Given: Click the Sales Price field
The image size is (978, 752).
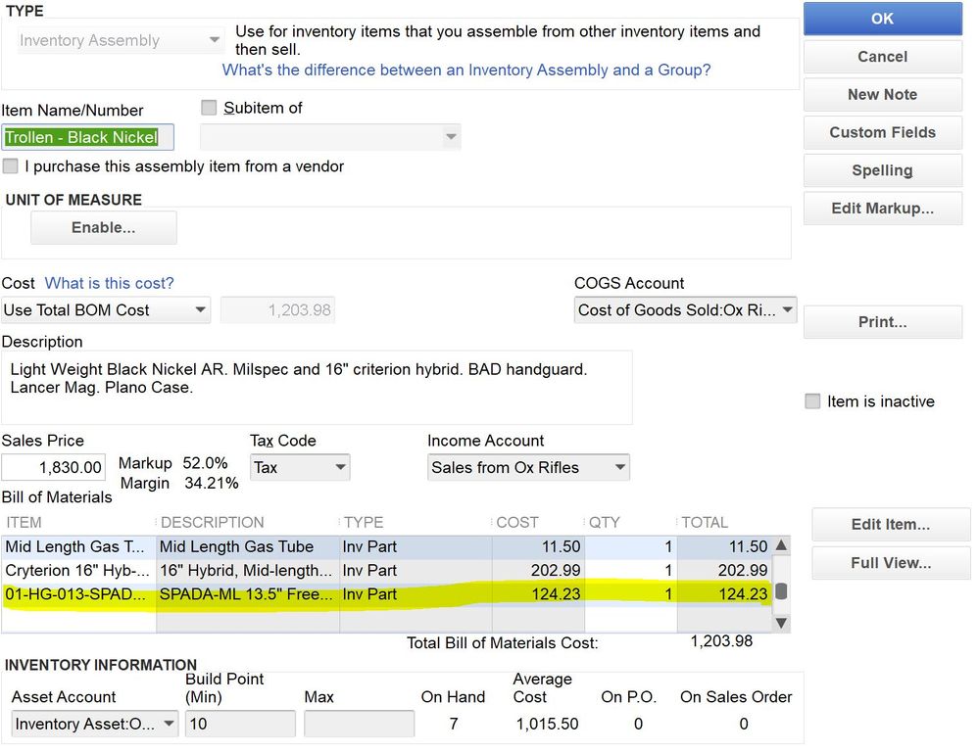Looking at the screenshot, I should coord(54,468).
